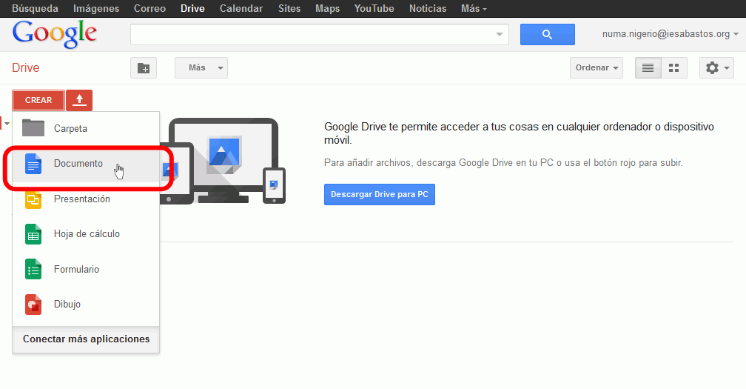
Task: Click the green Formulario icon
Action: 33,270
